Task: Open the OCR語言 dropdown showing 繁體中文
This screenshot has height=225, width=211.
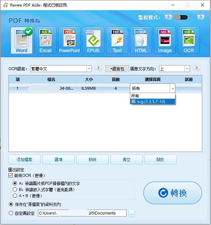Action: point(61,69)
